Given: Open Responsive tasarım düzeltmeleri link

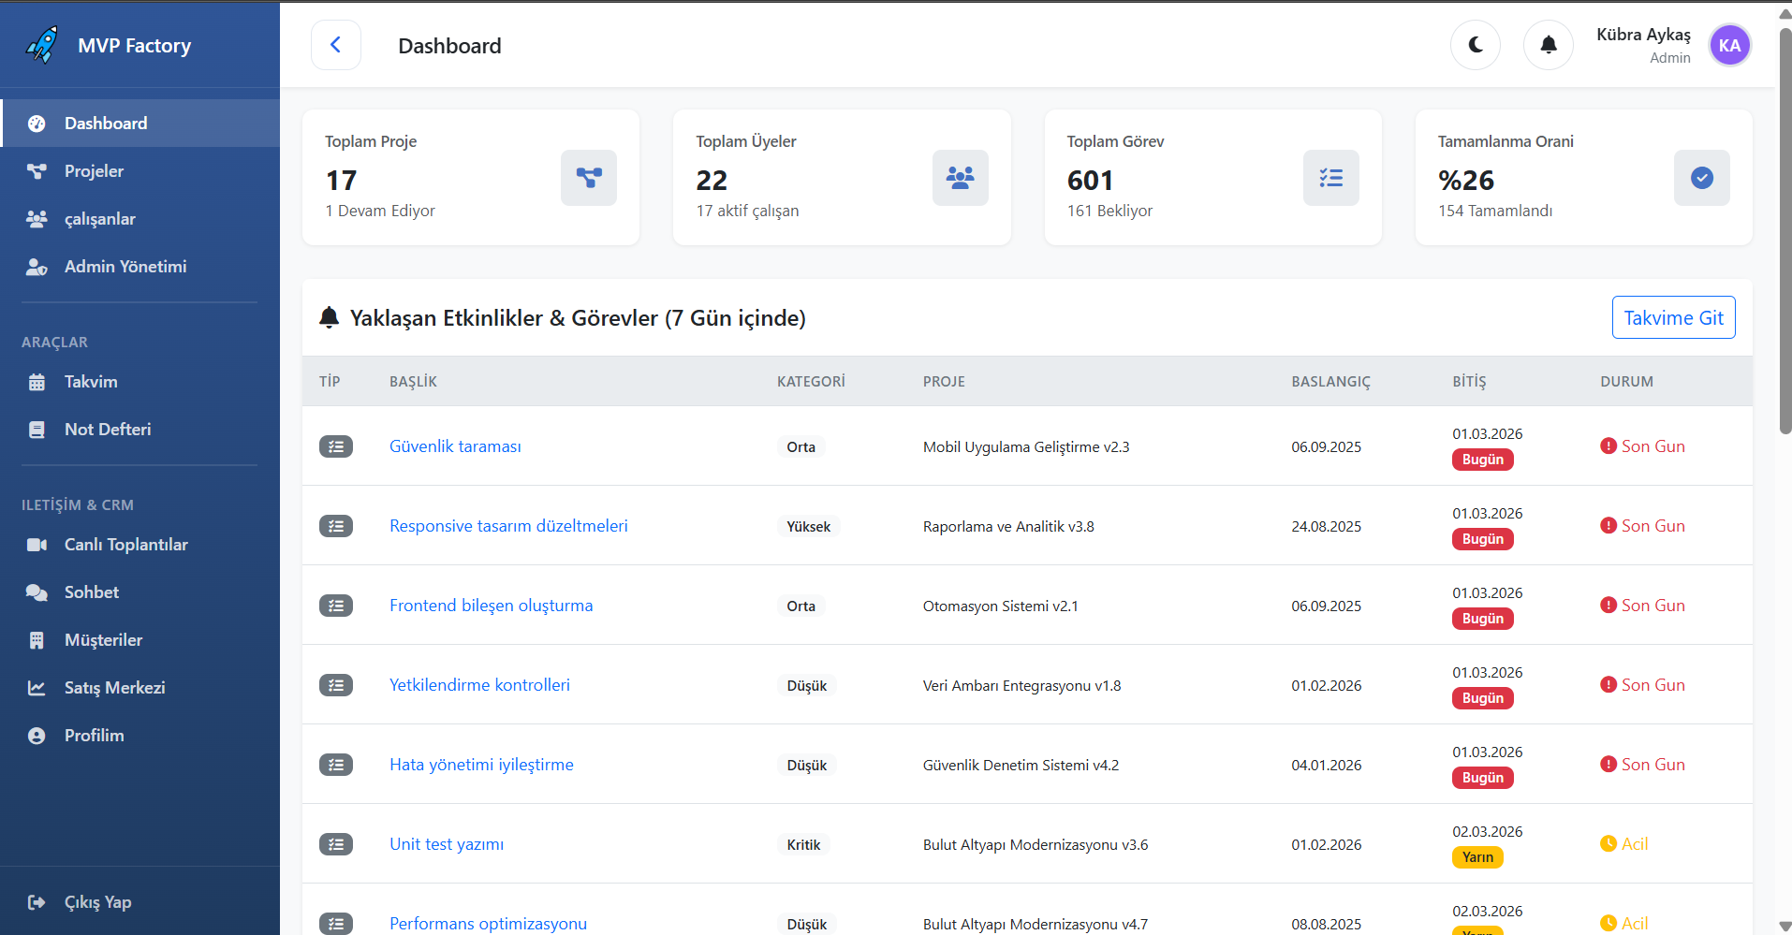Looking at the screenshot, I should [x=508, y=526].
